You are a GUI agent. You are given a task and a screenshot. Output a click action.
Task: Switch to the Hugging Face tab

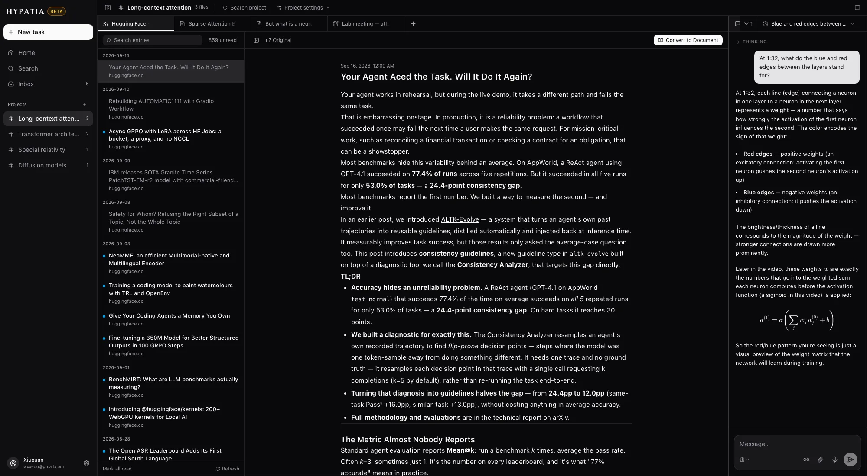tap(136, 24)
